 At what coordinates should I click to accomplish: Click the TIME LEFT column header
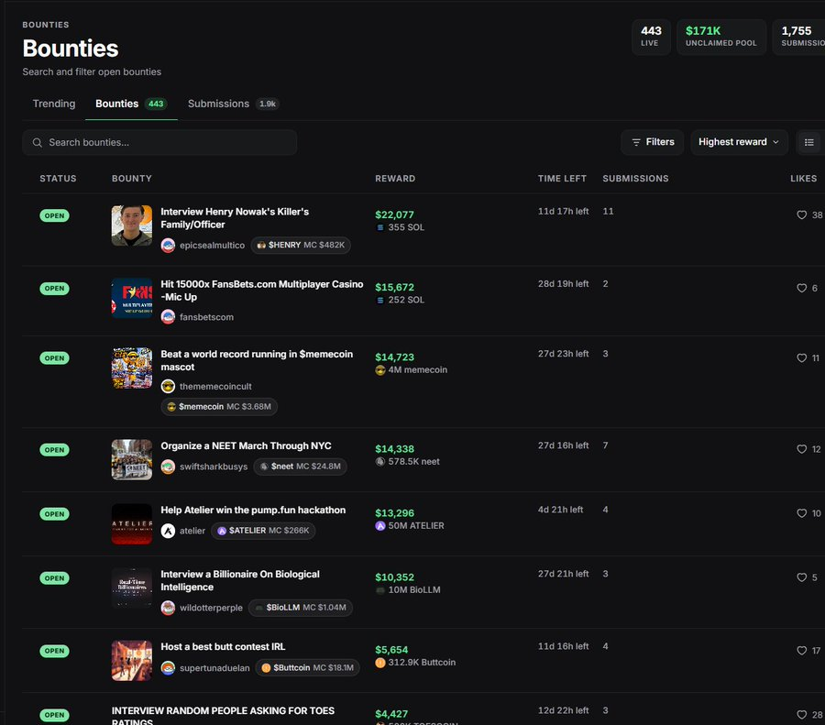point(562,179)
